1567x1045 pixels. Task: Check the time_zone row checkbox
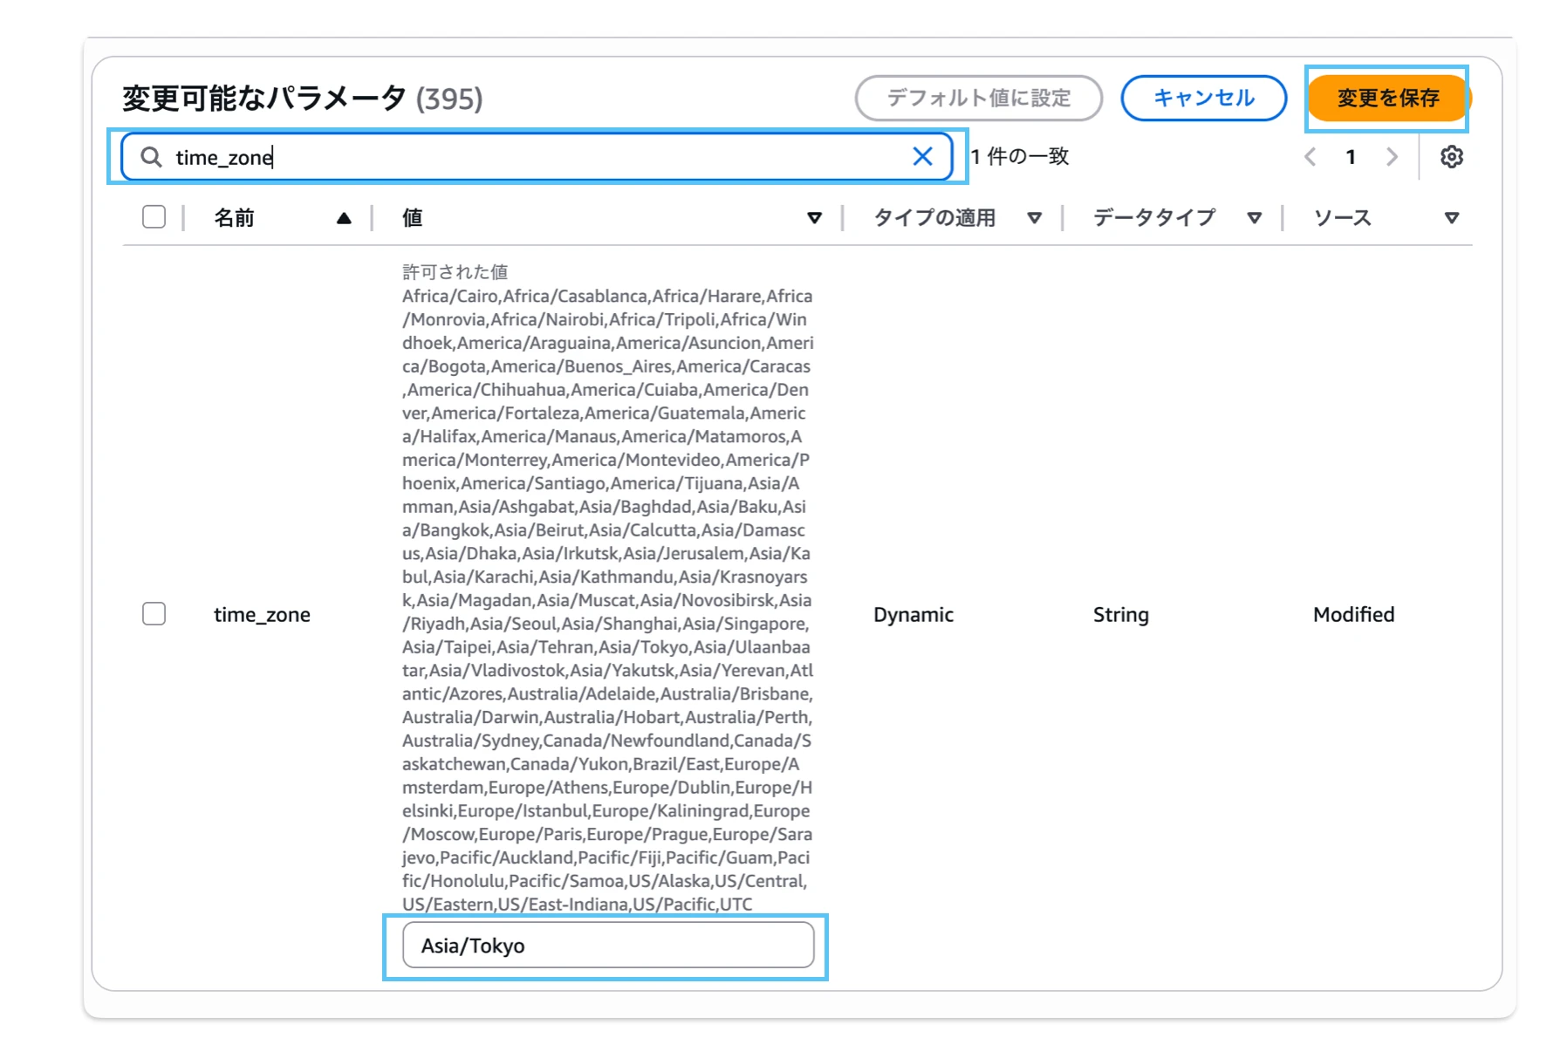coord(154,614)
